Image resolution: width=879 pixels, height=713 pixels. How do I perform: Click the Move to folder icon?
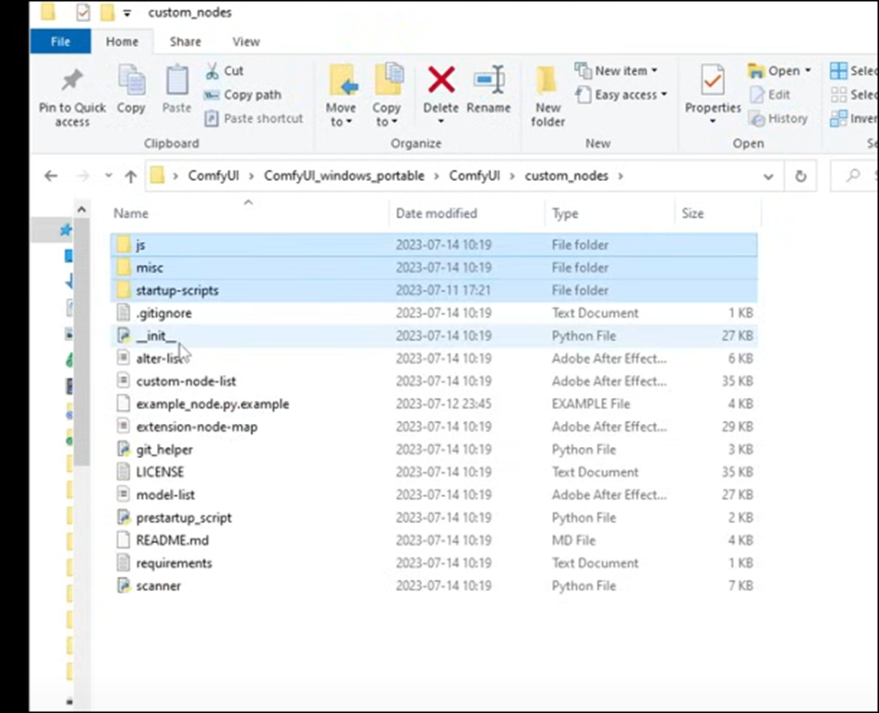(x=342, y=80)
